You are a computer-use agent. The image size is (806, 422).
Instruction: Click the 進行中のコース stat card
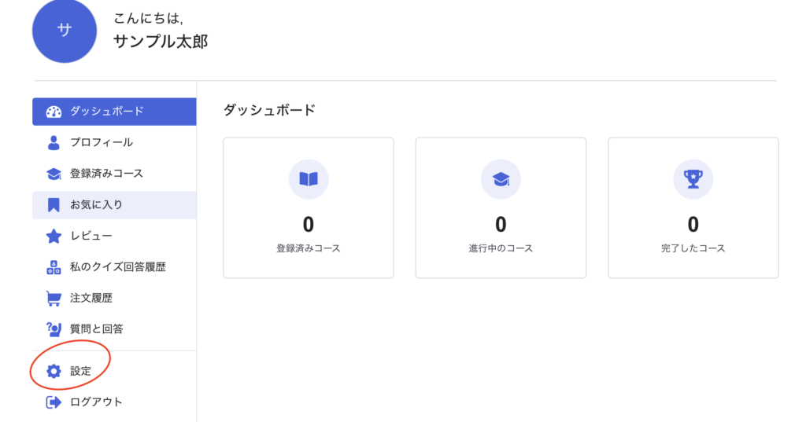coord(501,207)
